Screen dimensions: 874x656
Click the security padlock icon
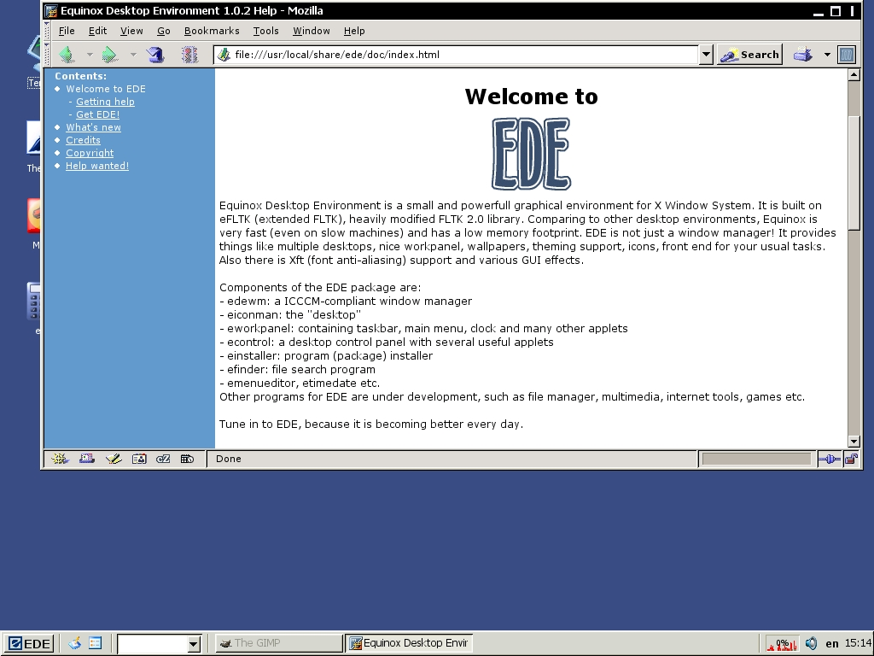(851, 459)
